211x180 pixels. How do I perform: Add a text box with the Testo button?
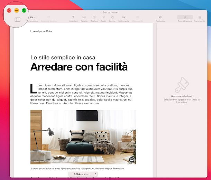103,19
